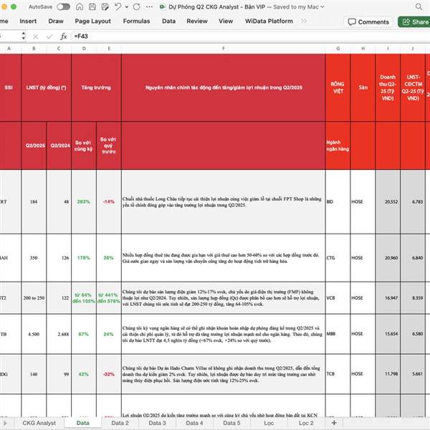Click the 'Q2/2025' subheader cell
This screenshot has height=430, width=430.
(x=34, y=145)
